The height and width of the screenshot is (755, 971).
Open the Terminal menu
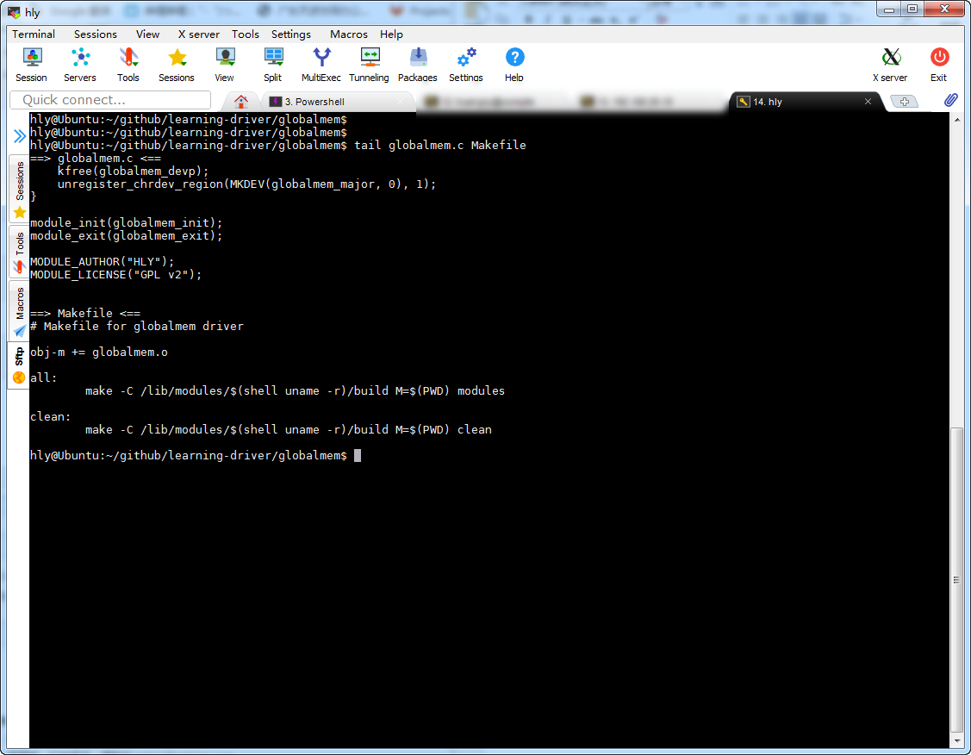(x=34, y=34)
